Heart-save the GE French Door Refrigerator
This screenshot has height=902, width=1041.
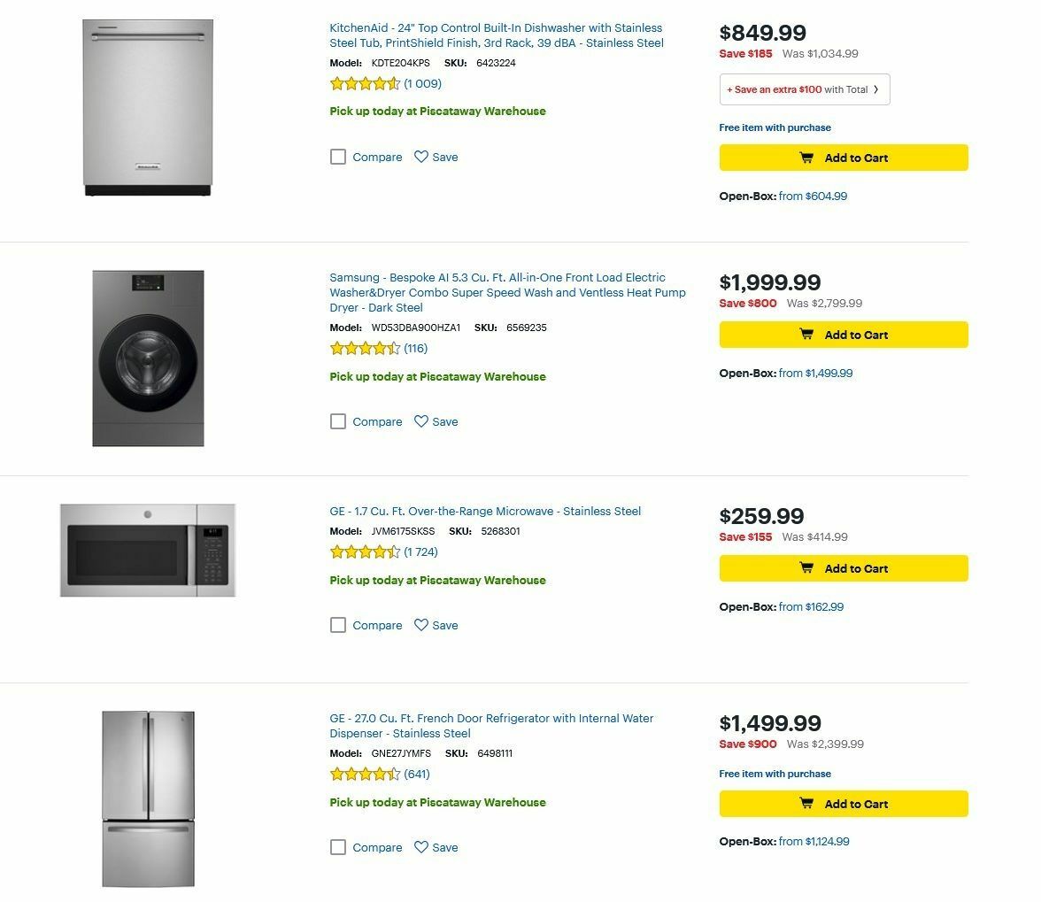tap(421, 847)
